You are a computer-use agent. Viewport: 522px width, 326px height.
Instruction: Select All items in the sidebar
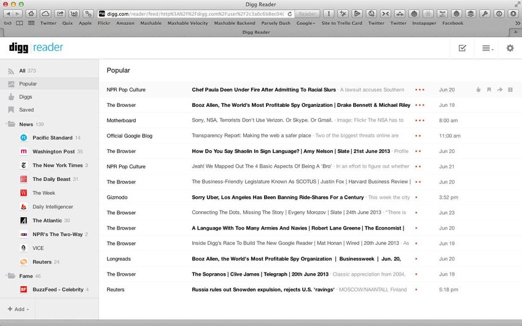click(x=22, y=71)
